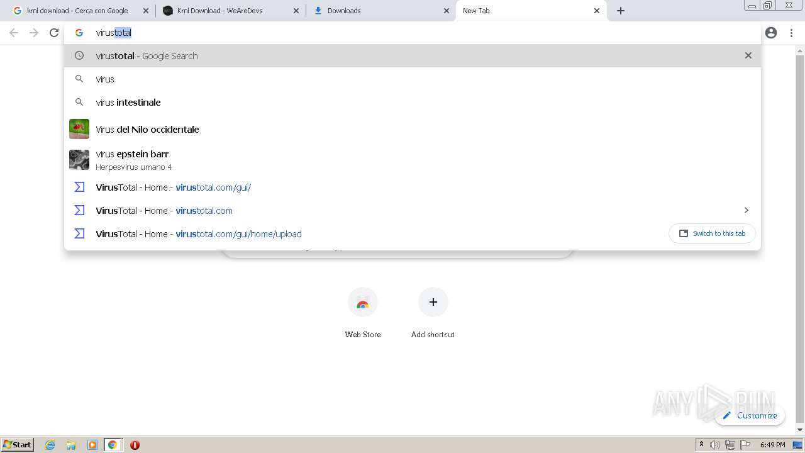Remove the virustotal history suggestion
The width and height of the screenshot is (805, 453).
[x=748, y=55]
